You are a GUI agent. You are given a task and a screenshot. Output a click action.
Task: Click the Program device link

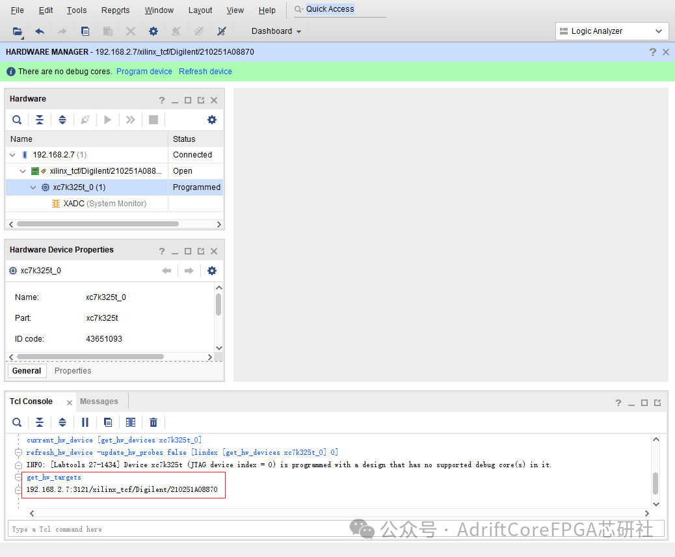[144, 72]
